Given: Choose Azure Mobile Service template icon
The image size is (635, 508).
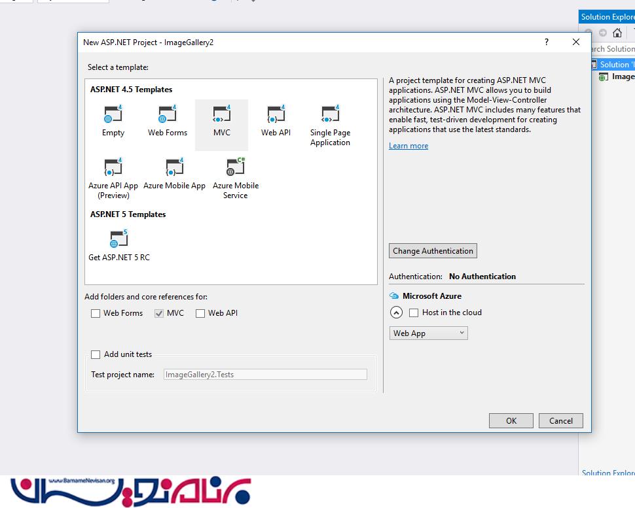Looking at the screenshot, I should pyautogui.click(x=235, y=167).
